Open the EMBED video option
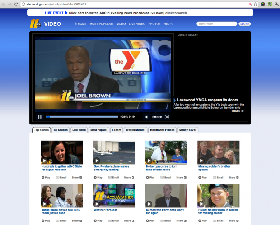280x225 pixels. tap(157, 117)
